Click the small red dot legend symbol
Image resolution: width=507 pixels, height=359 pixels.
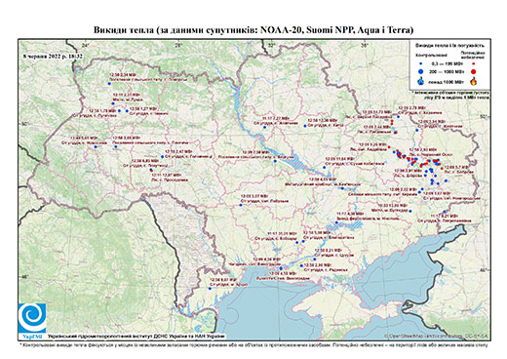473,63
